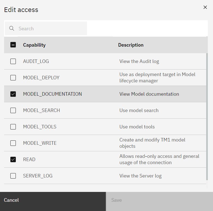This screenshot has width=213, height=211.
Task: Click 'Use model tools' description
Action: point(137,127)
